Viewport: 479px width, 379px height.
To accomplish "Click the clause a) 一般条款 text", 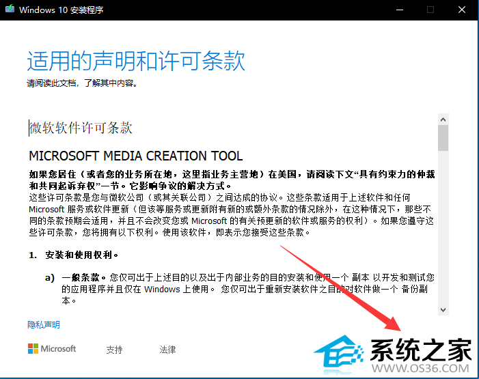I will pyautogui.click(x=240, y=289).
